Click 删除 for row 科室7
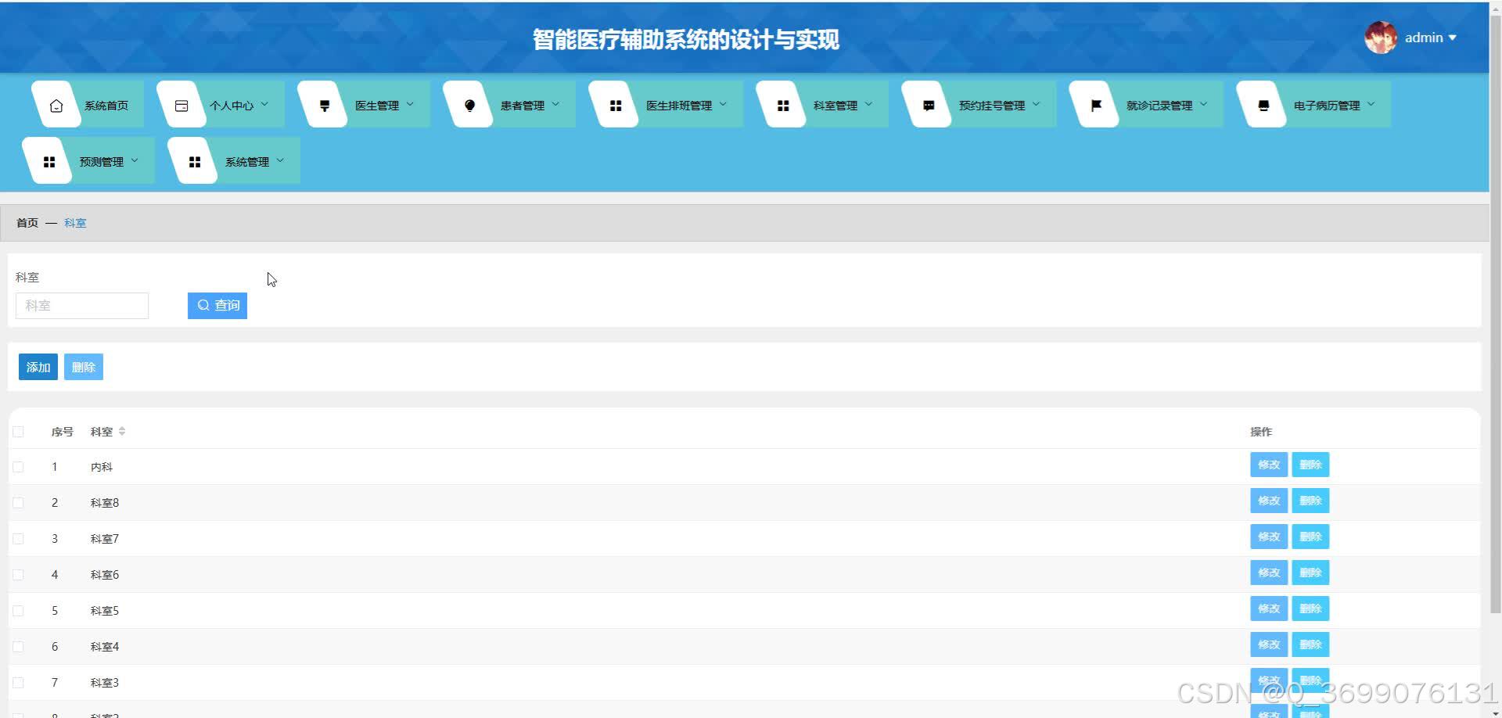This screenshot has width=1502, height=718. tap(1310, 537)
